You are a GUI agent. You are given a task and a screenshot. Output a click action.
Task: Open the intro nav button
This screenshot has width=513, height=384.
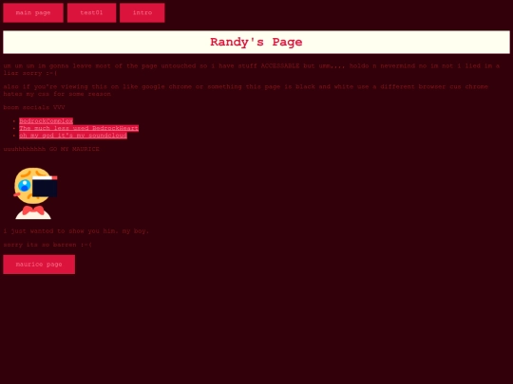click(142, 12)
